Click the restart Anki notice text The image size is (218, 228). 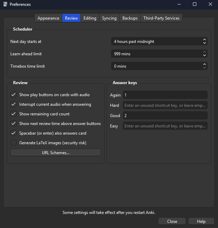pos(109,213)
